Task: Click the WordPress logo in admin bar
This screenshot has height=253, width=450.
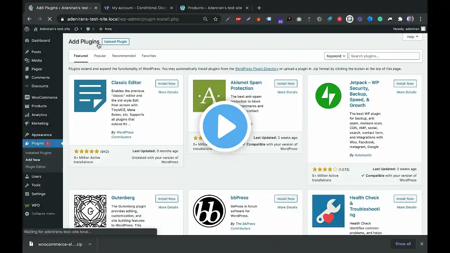Action: click(27, 29)
